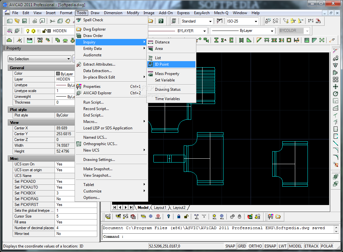This screenshot has width=343, height=252.
Task: Toggle the layer lightbulb on/off icon
Action: click(x=27, y=31)
